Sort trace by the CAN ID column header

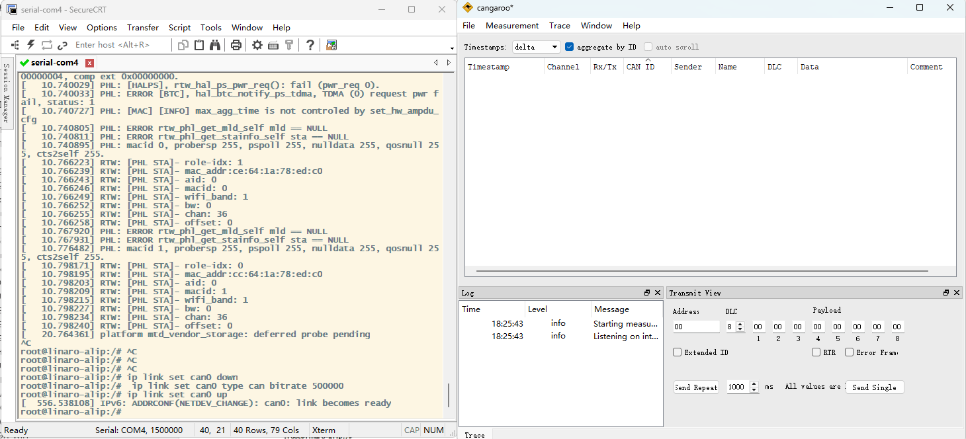(646, 67)
